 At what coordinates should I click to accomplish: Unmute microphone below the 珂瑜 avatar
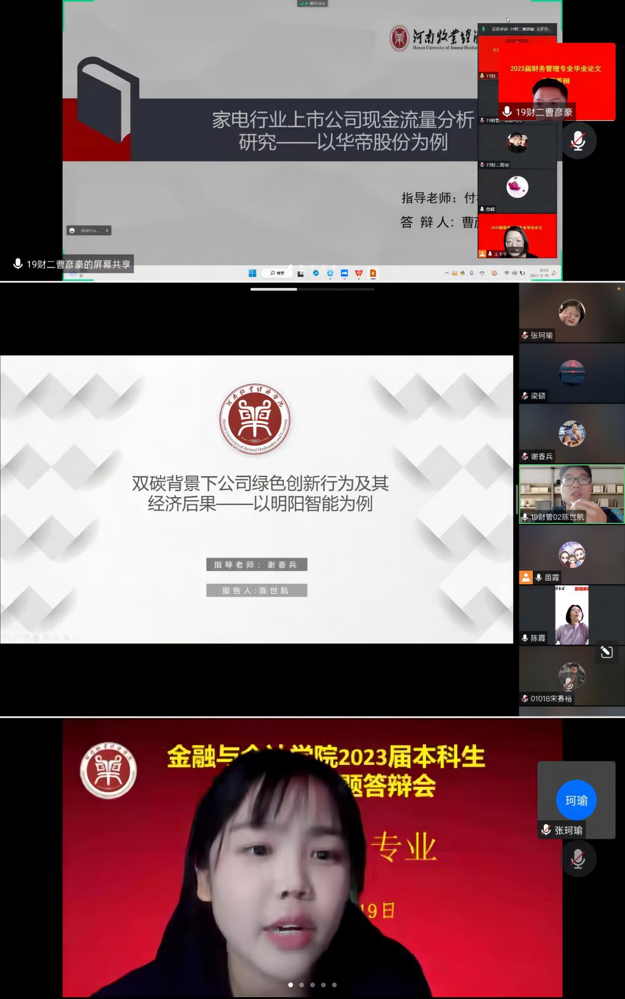pyautogui.click(x=577, y=859)
